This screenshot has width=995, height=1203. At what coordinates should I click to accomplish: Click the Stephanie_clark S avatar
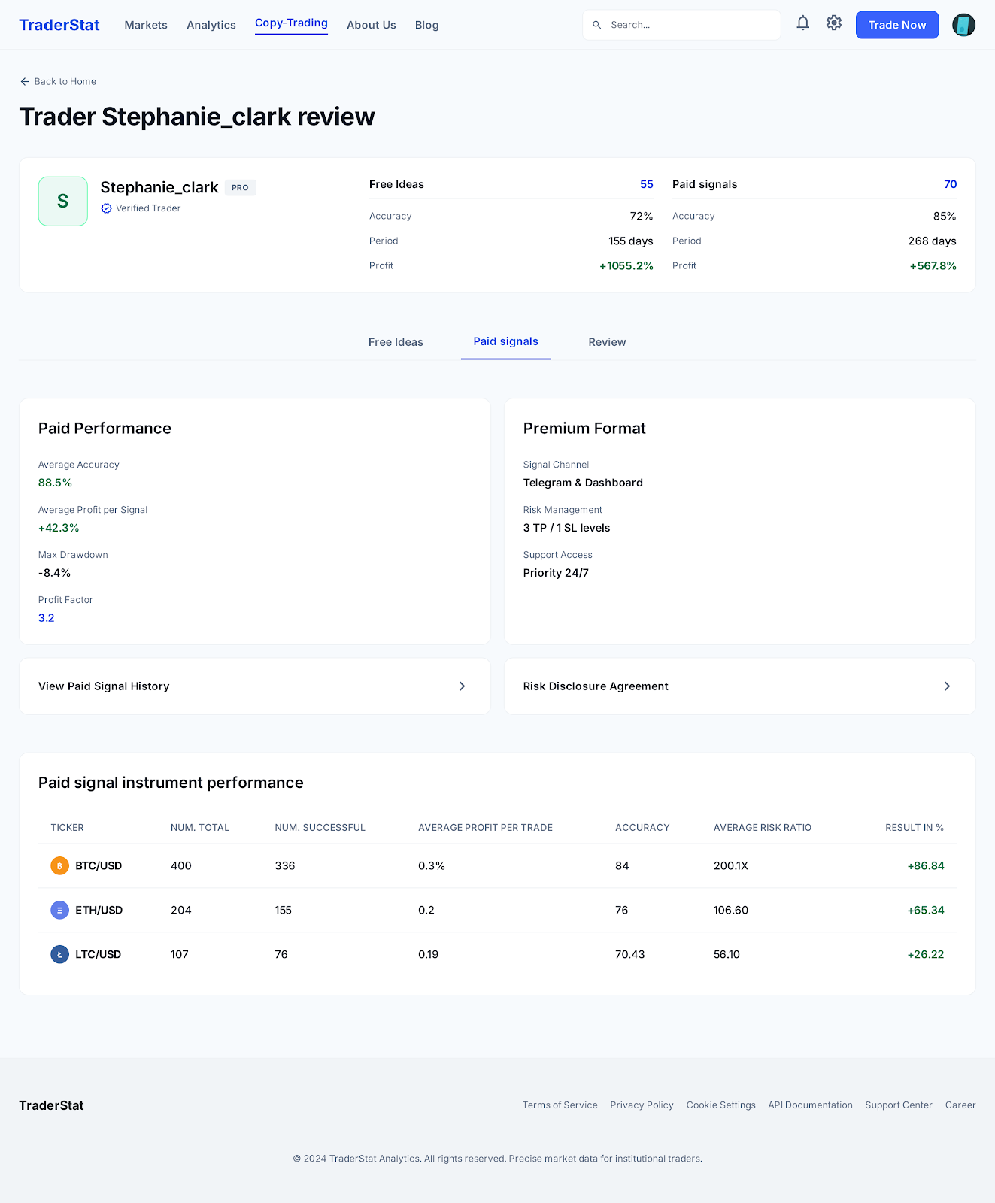63,202
